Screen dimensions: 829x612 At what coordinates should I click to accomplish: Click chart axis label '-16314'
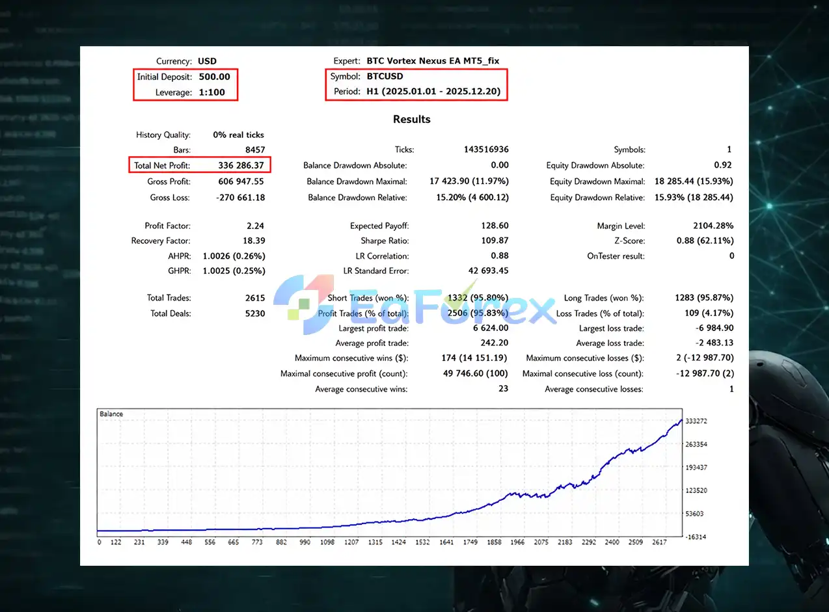[x=696, y=537]
